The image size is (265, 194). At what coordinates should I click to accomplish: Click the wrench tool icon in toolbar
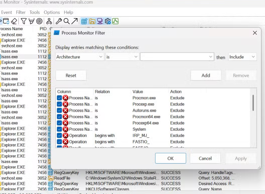59,21
